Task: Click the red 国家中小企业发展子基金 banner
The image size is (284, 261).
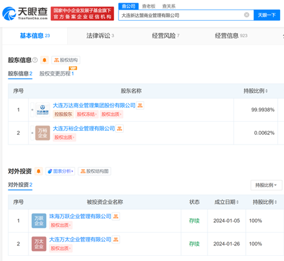Action: [82, 14]
